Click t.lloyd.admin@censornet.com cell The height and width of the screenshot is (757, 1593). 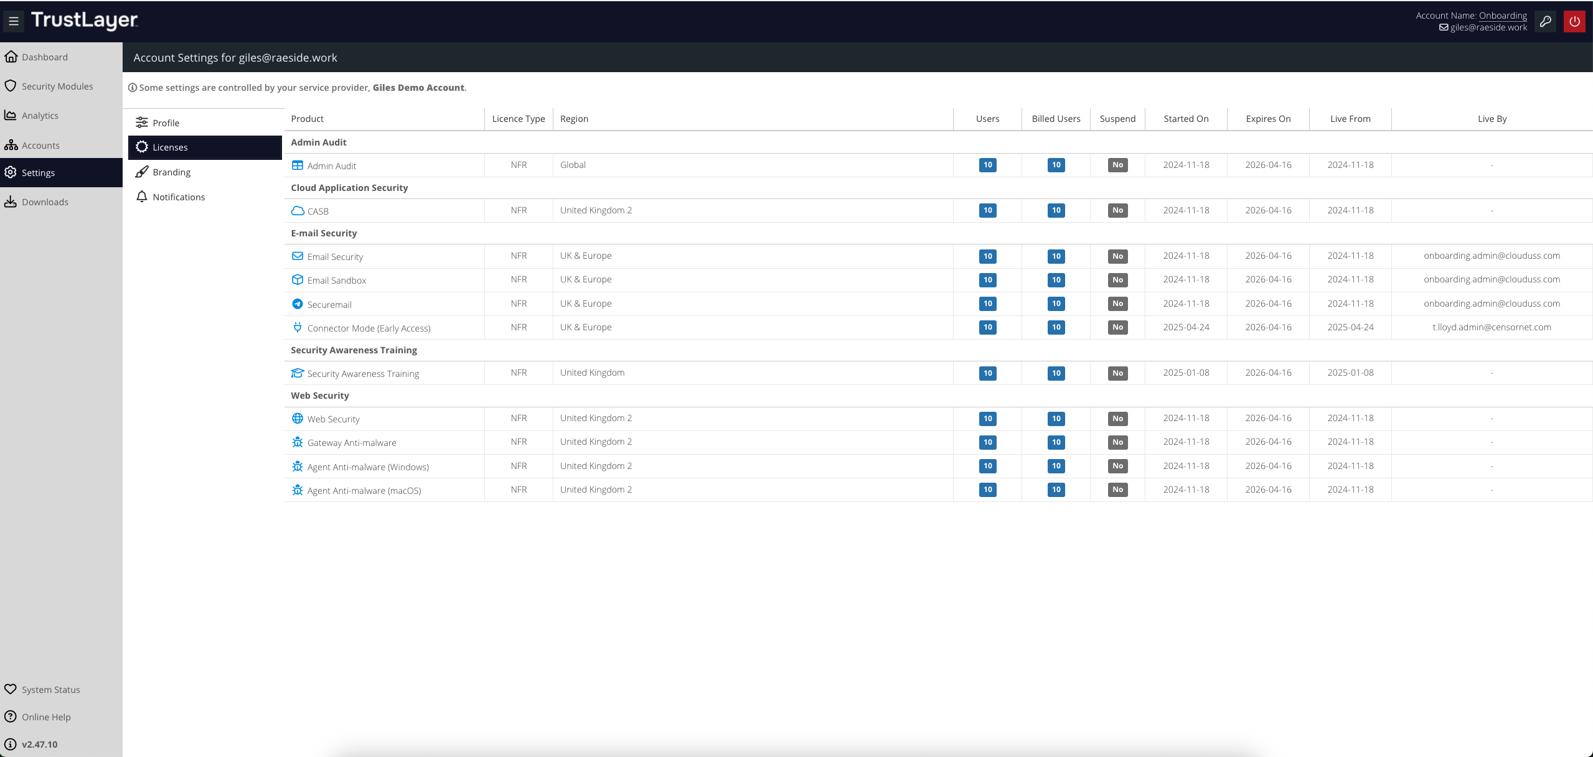(x=1492, y=327)
